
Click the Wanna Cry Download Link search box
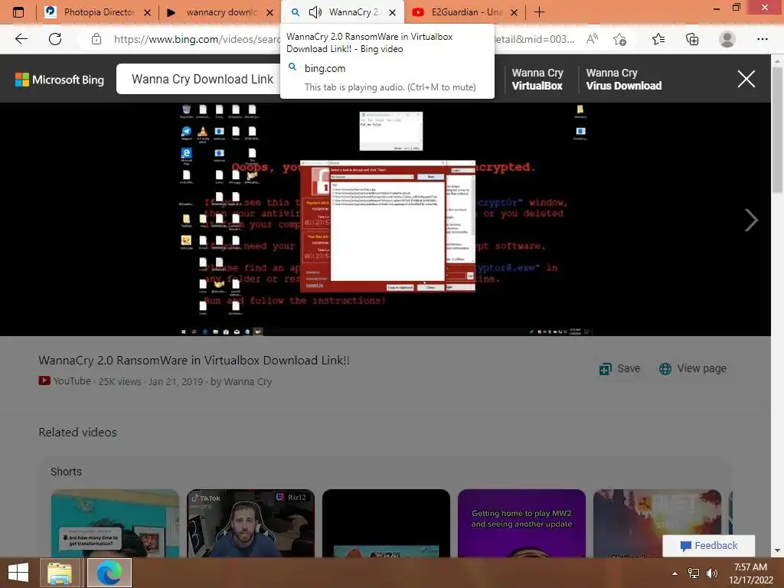[x=202, y=79]
